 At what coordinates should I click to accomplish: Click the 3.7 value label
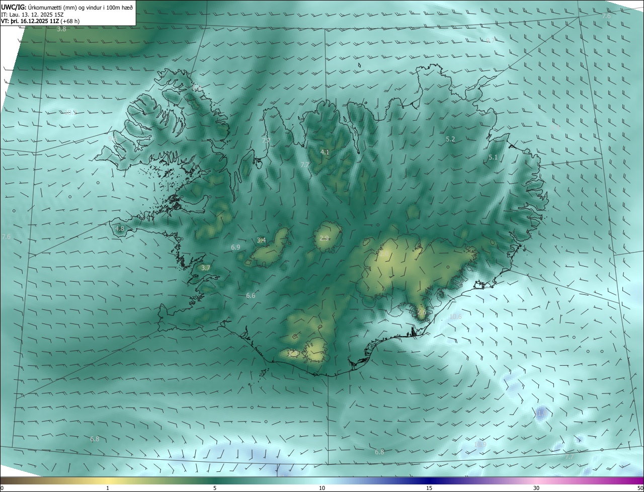pos(206,268)
